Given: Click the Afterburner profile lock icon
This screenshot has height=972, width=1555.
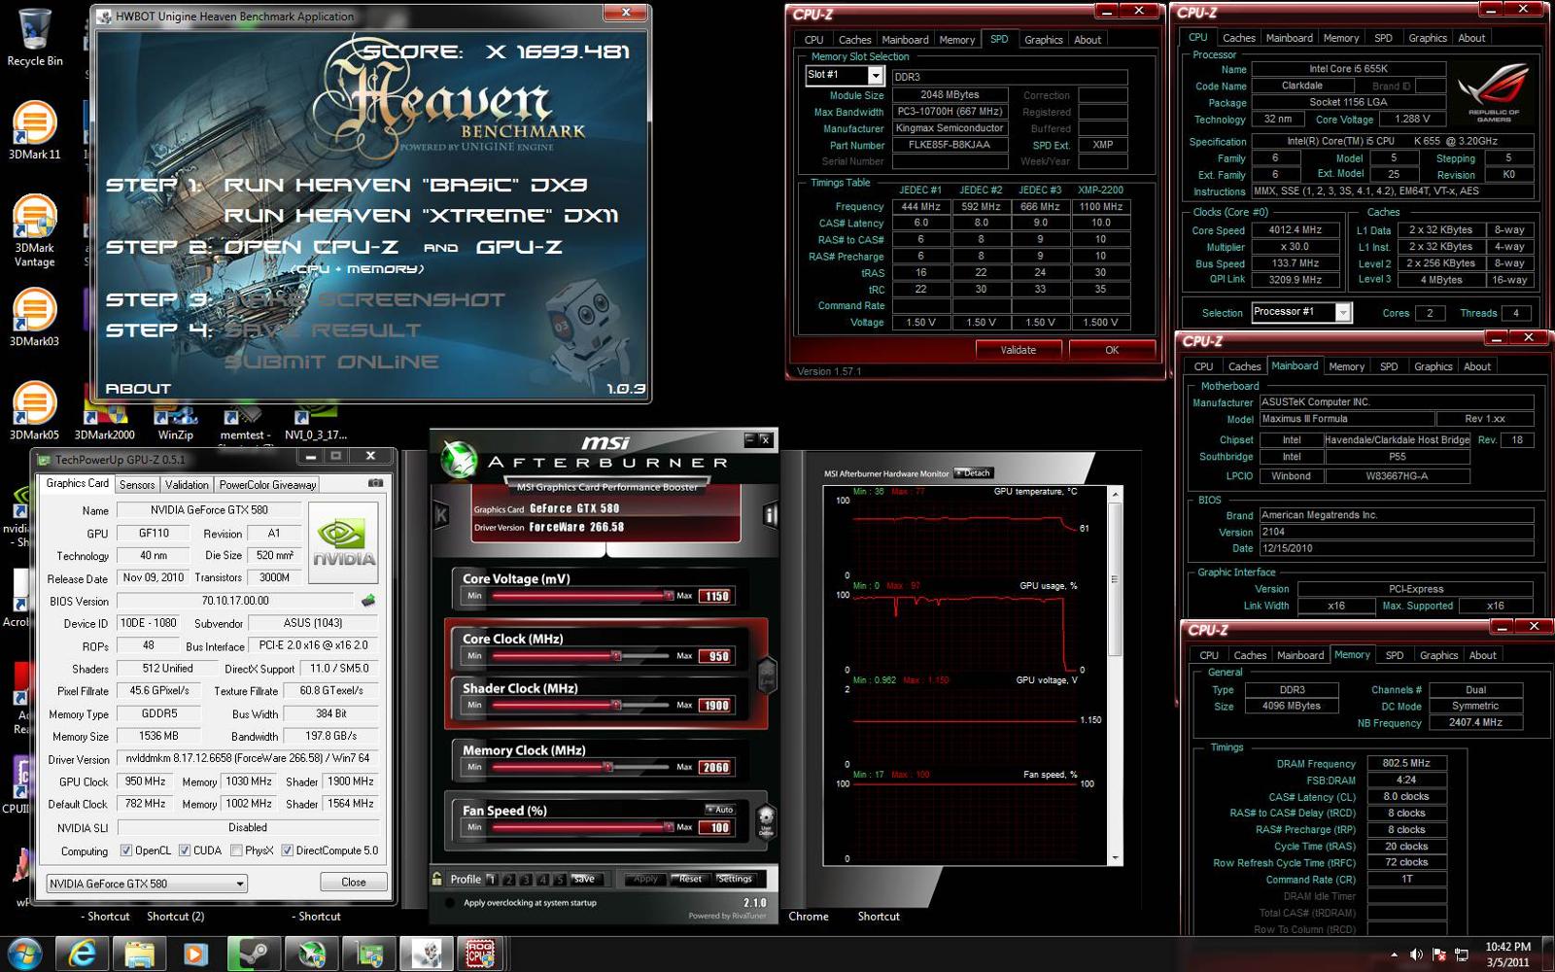Looking at the screenshot, I should click(437, 879).
